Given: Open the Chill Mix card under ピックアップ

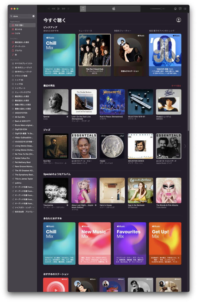Looking at the screenshot, I should pyautogui.click(x=59, y=55).
